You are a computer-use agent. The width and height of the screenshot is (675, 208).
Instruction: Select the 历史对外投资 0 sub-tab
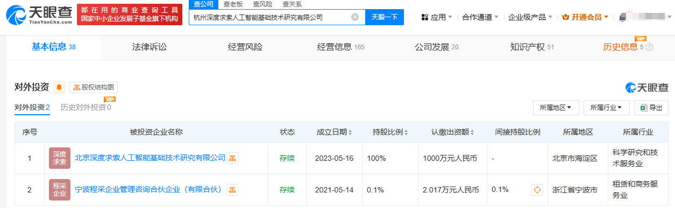(x=86, y=107)
